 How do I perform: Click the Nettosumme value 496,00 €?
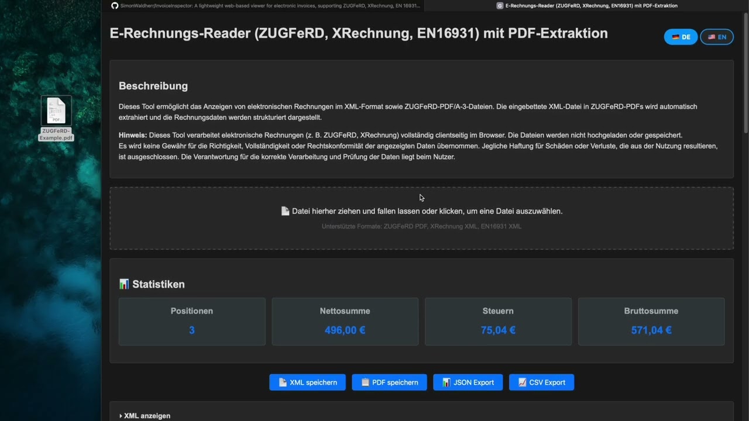345,330
